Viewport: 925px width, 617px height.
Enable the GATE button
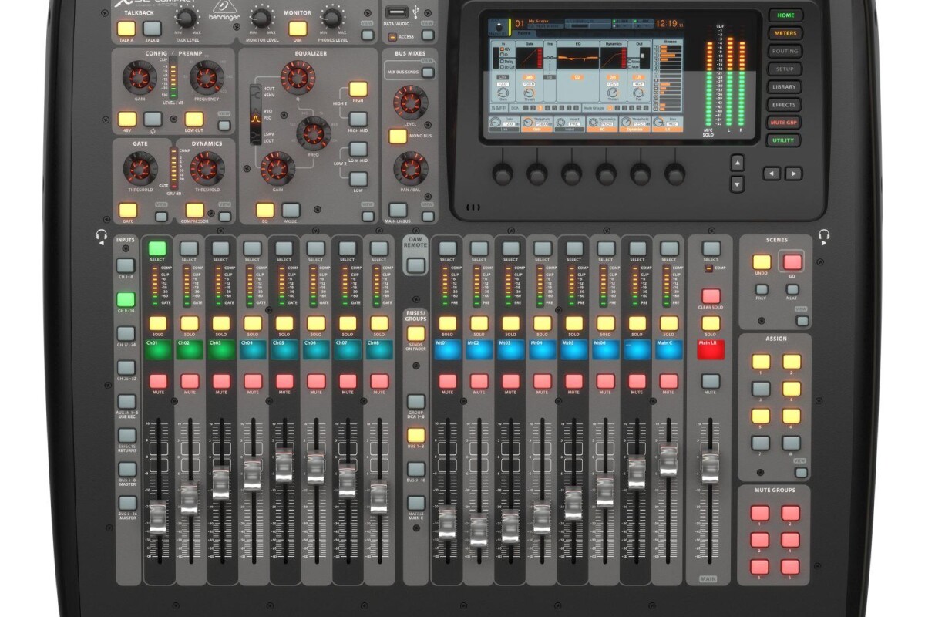coord(128,209)
